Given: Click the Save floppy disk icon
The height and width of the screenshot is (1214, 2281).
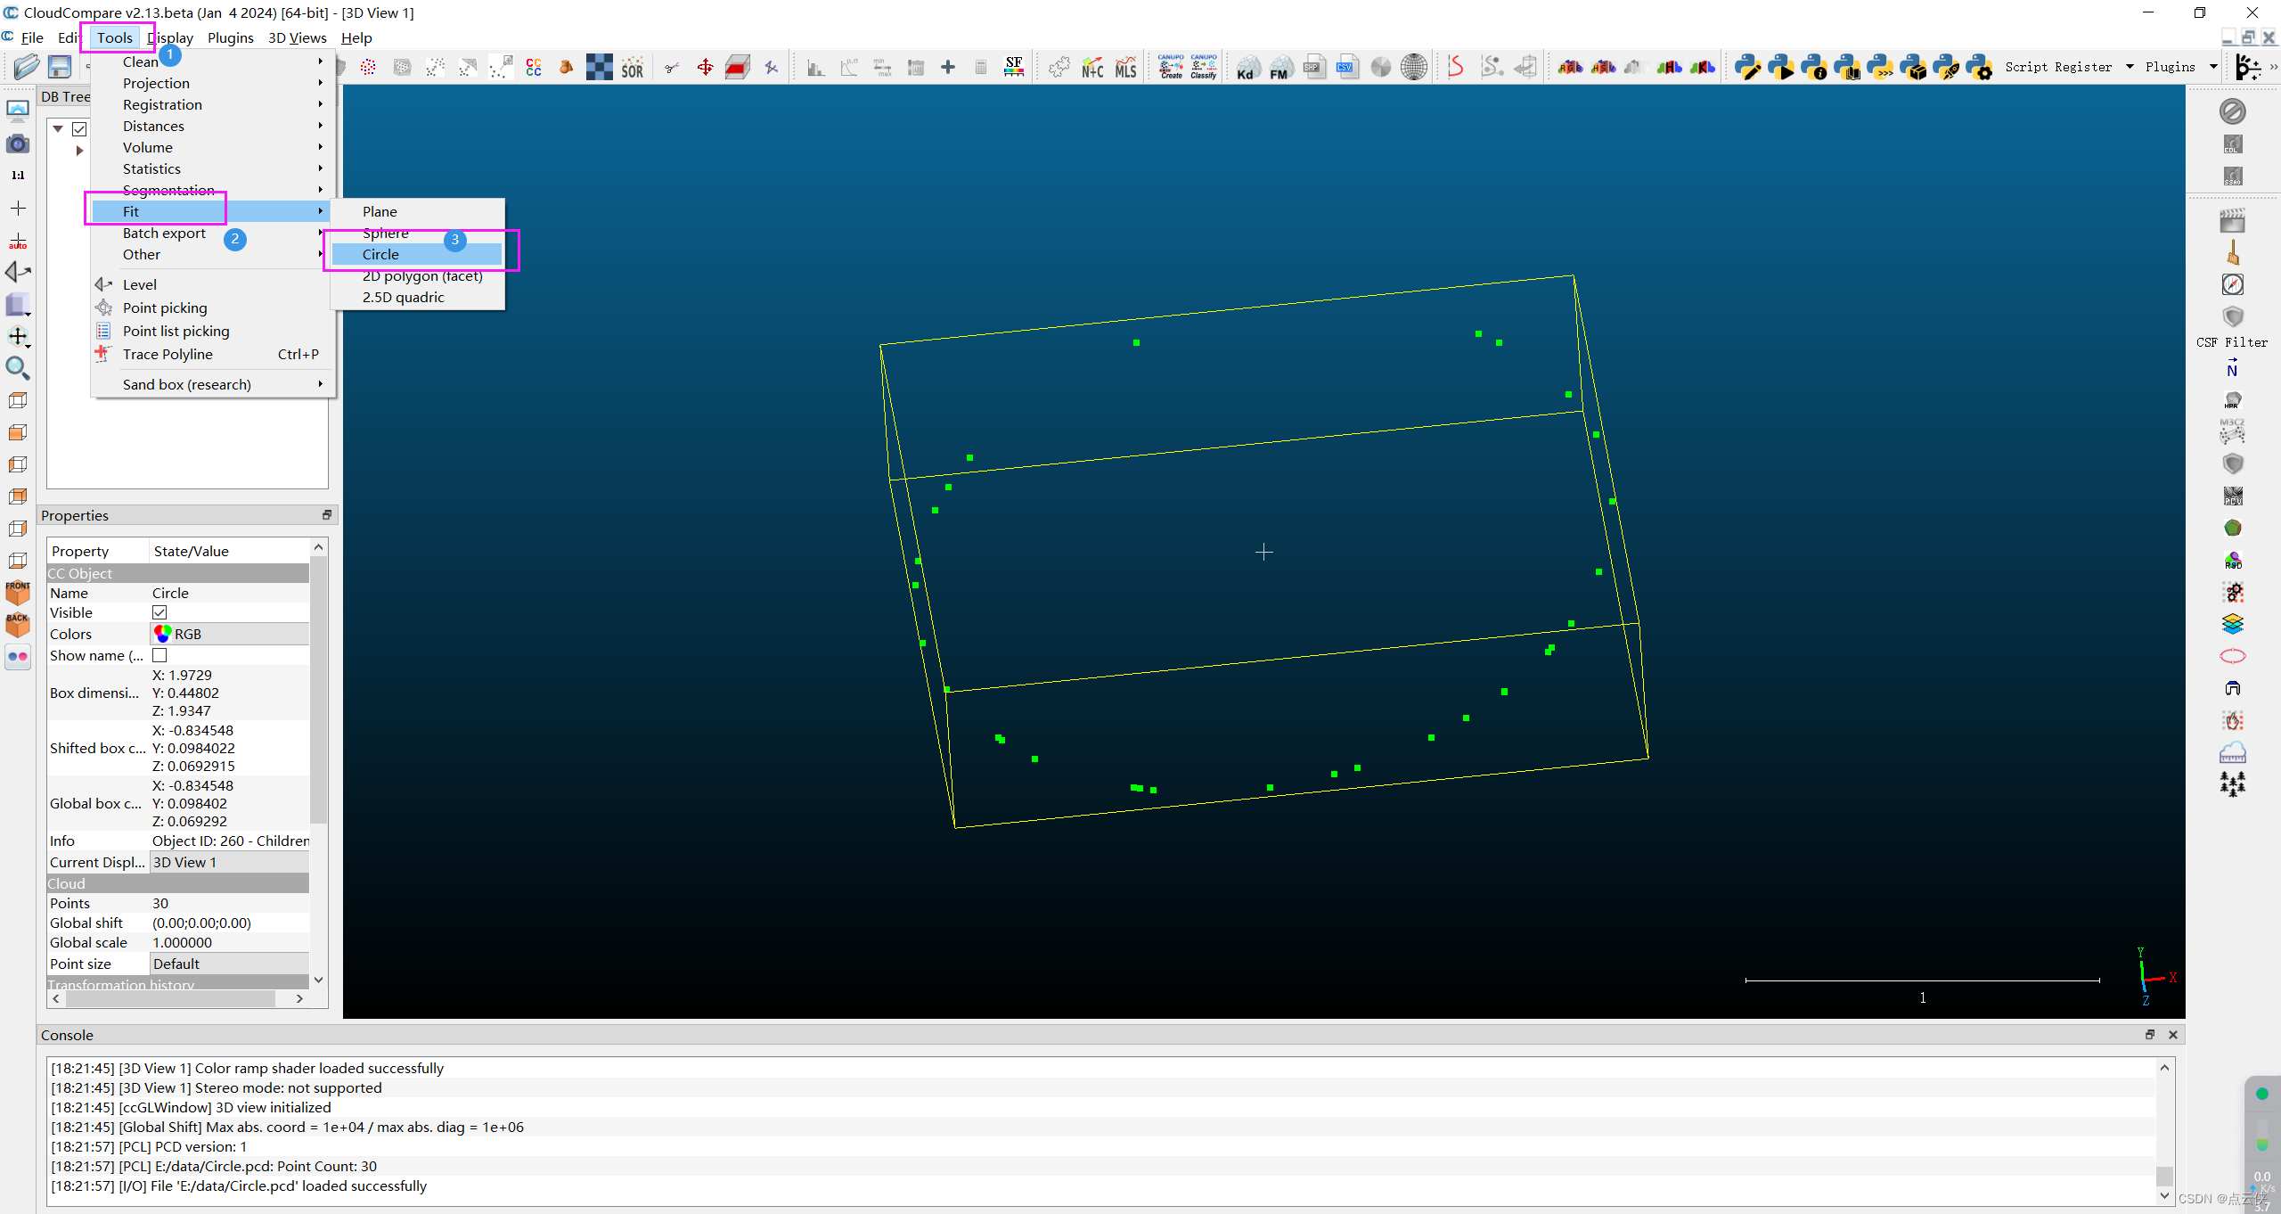Looking at the screenshot, I should [60, 67].
